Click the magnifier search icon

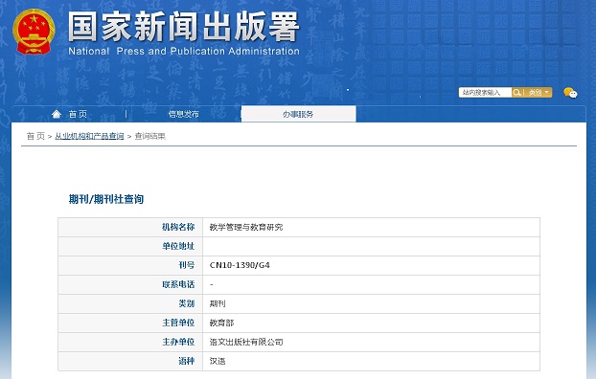pyautogui.click(x=516, y=92)
